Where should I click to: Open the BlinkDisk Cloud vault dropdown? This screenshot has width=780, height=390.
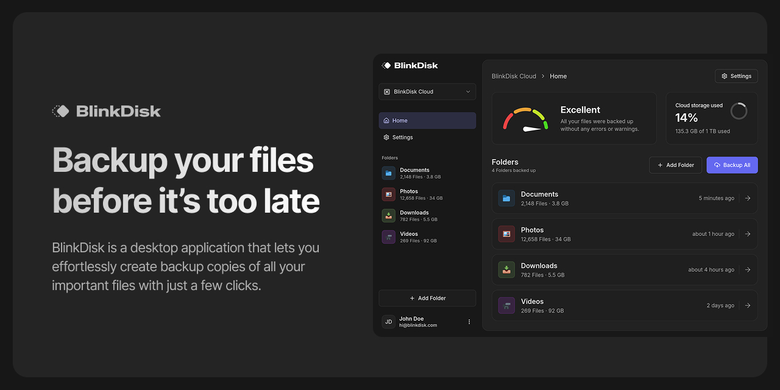pyautogui.click(x=427, y=91)
